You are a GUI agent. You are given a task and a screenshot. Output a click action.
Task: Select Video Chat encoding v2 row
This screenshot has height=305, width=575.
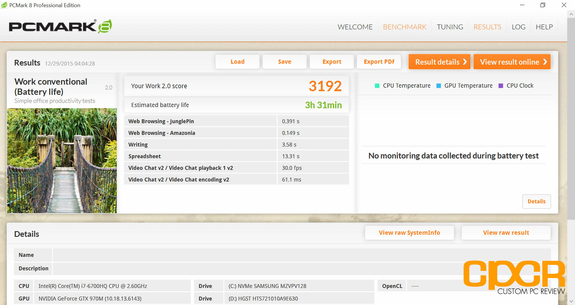[237, 179]
